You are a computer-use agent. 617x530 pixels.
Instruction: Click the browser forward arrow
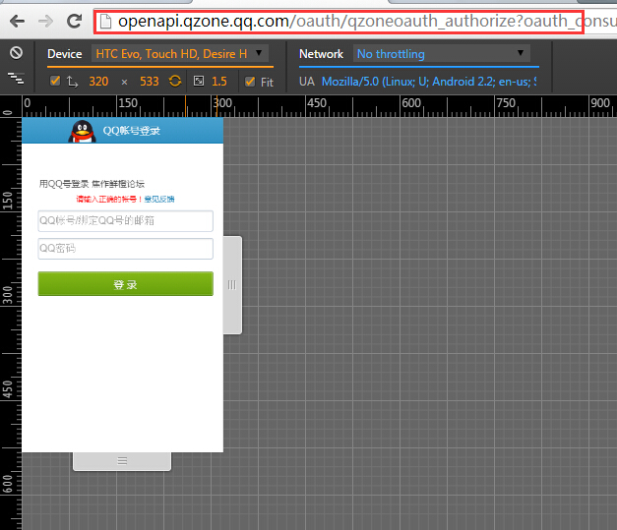pyautogui.click(x=45, y=22)
